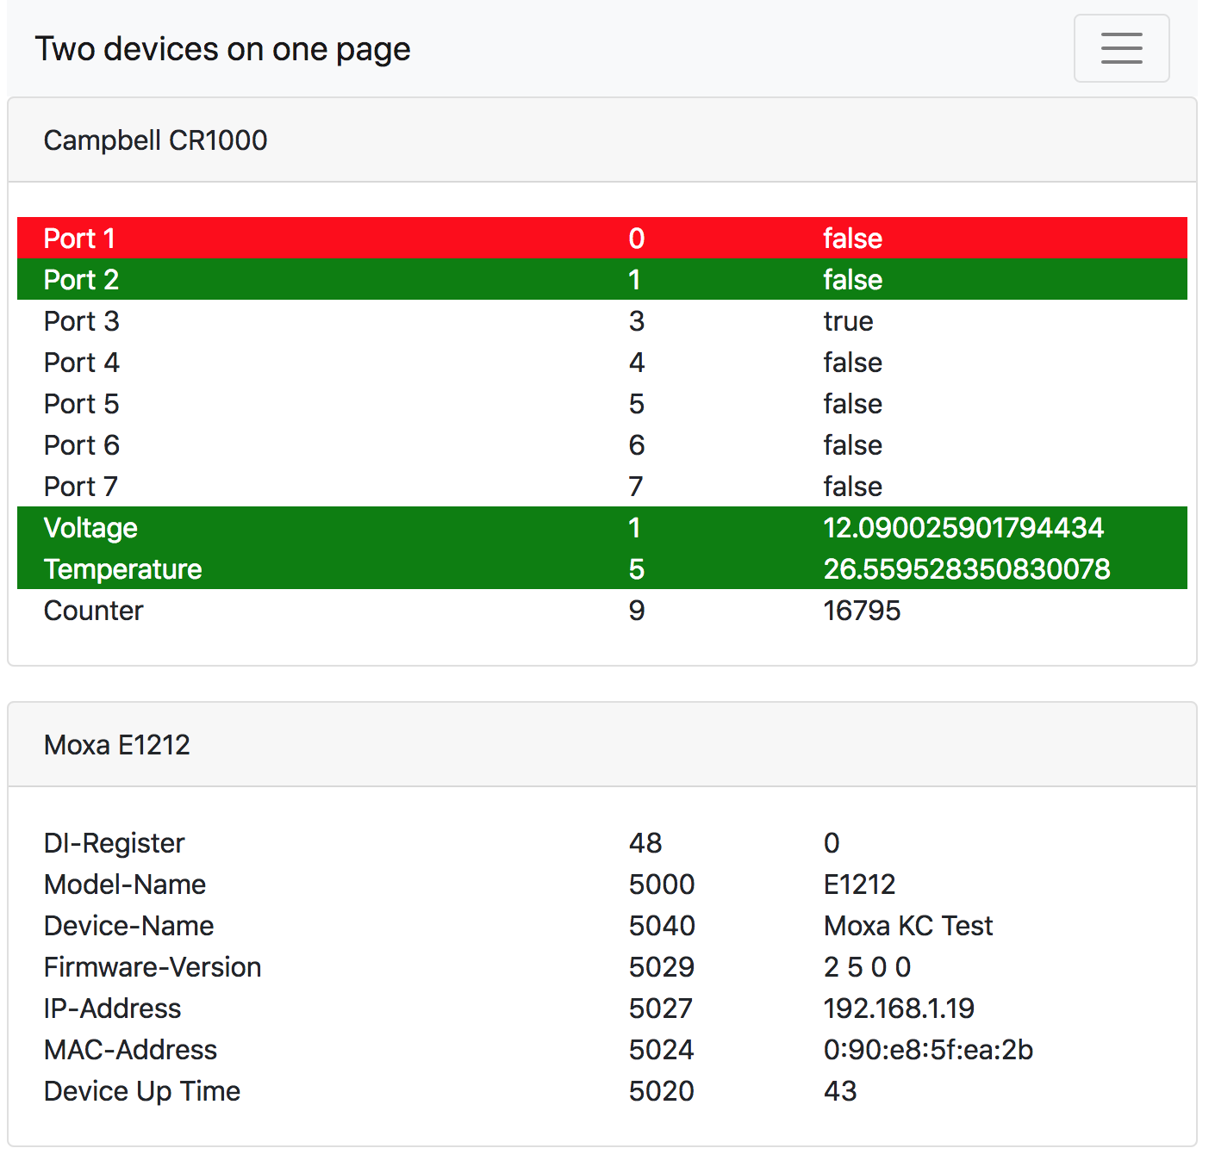Click the 'Moxa KC Test' device name value
1215x1173 pixels.
pos(908,926)
